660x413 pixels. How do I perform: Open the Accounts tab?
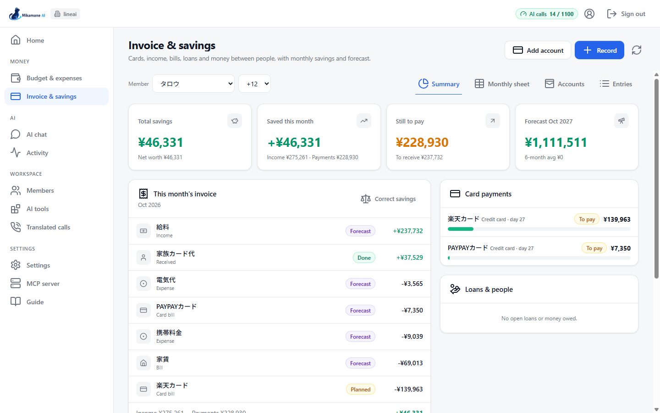(564, 84)
